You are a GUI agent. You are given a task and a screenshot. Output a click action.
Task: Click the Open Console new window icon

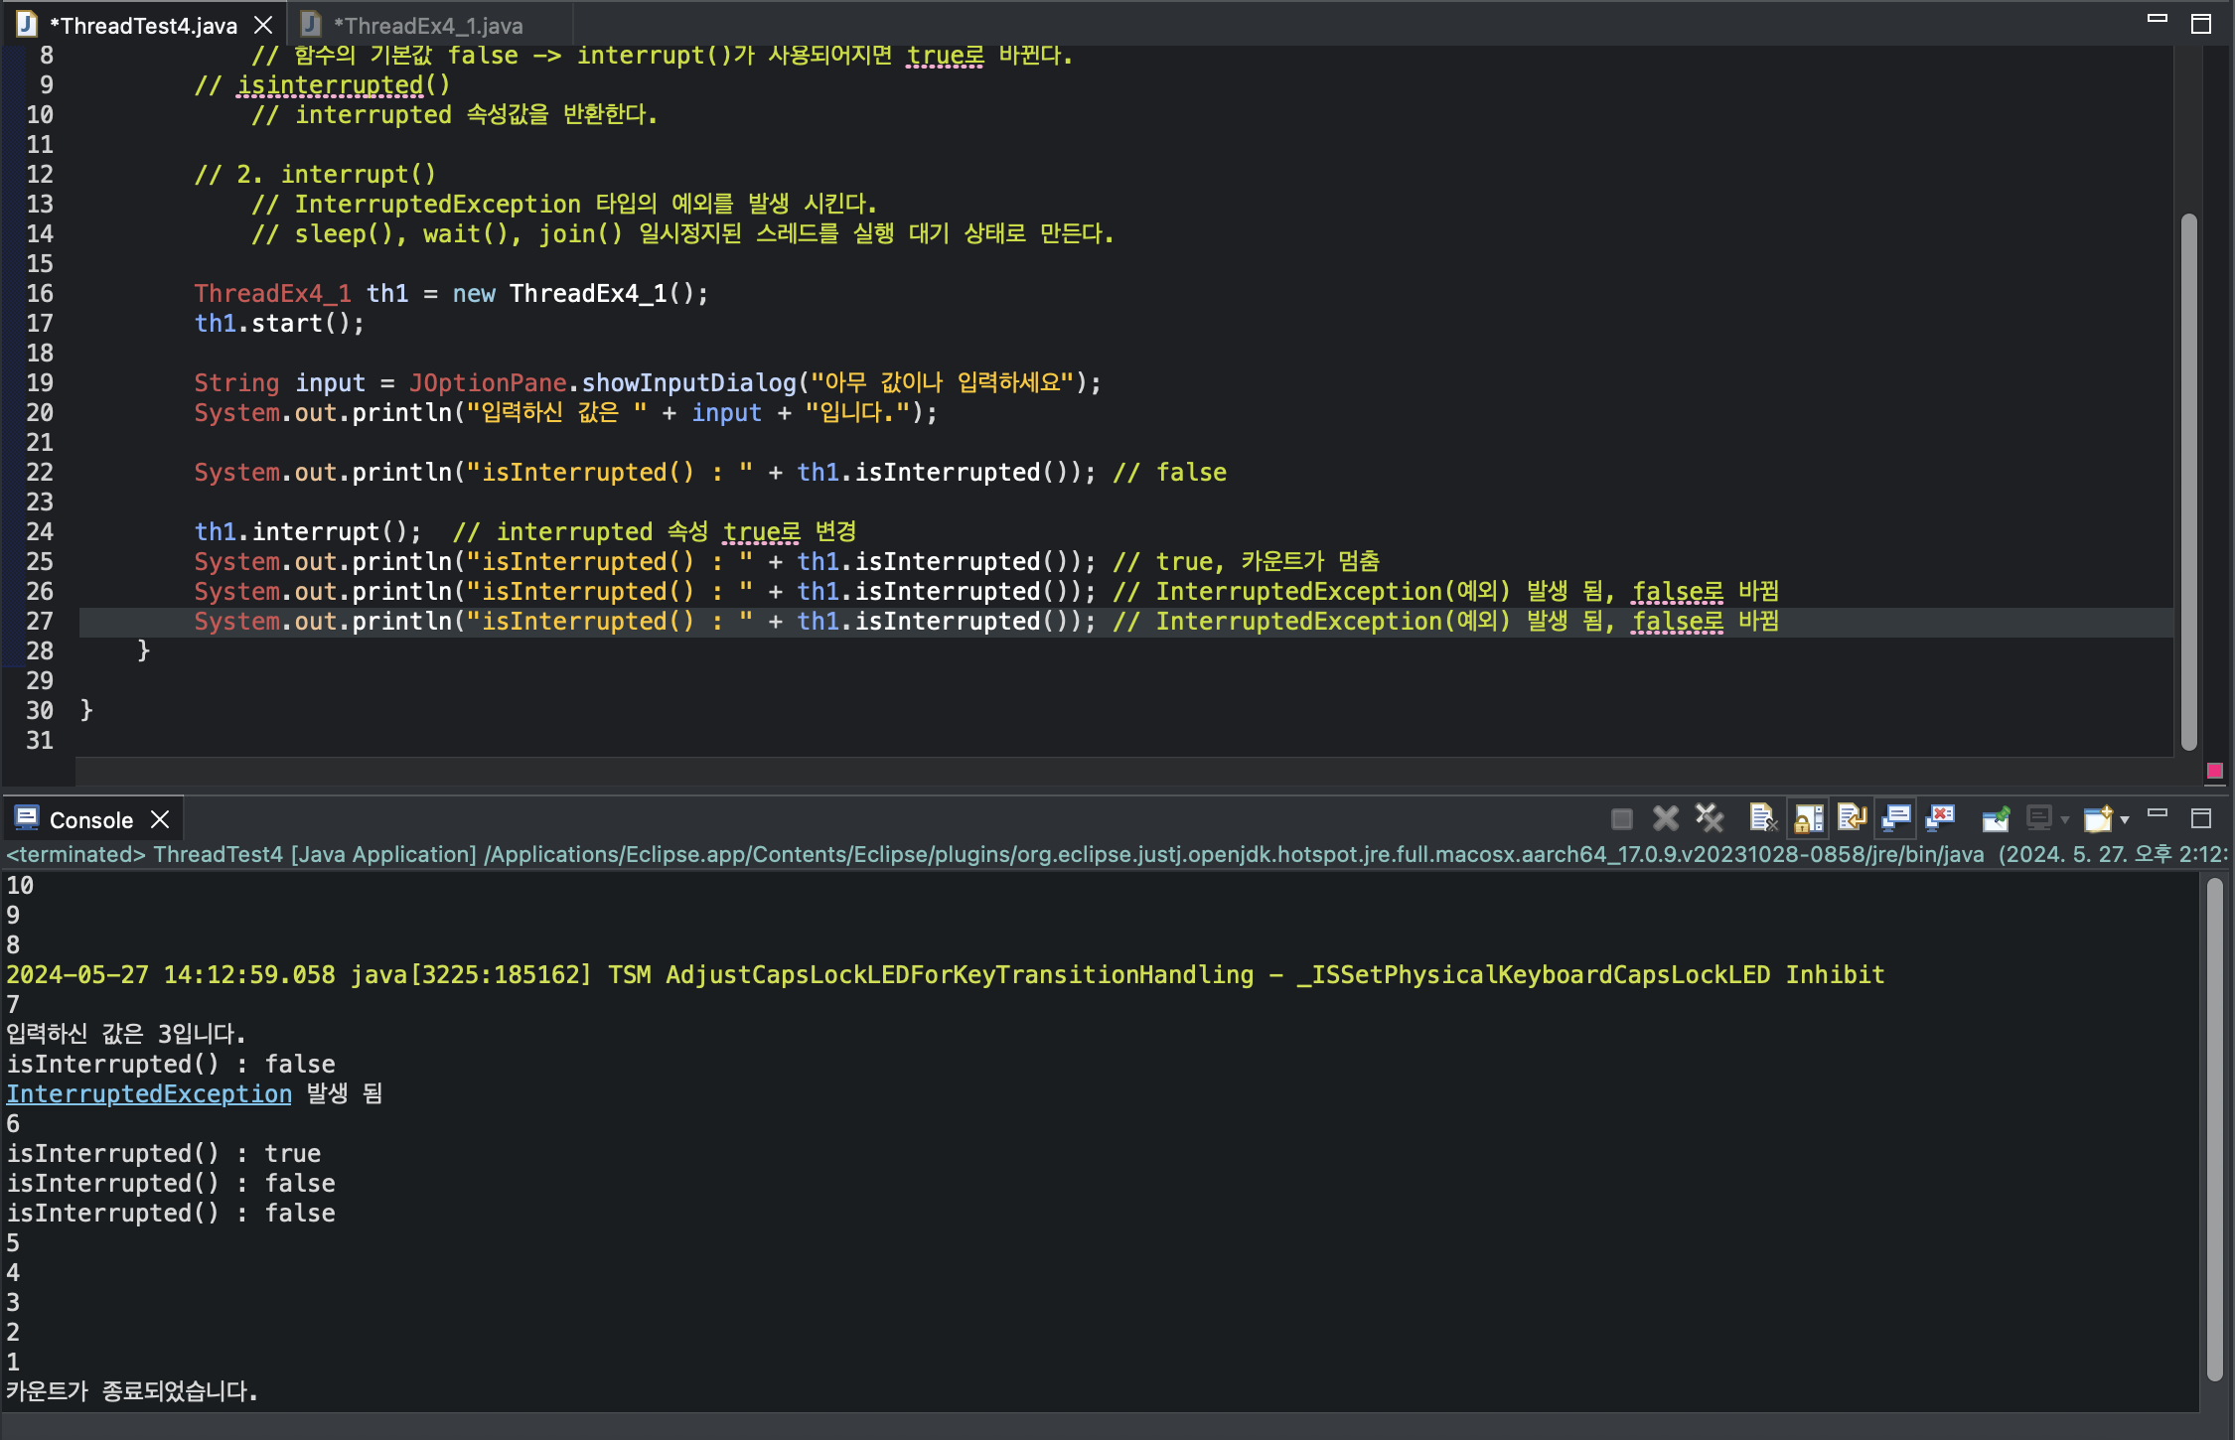pyautogui.click(x=2098, y=818)
